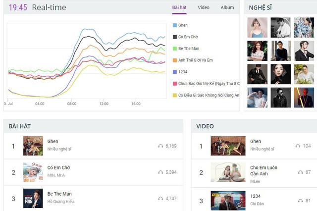This screenshot has width=317, height=211.
Task: Select the Bài hát tab
Action: coord(179,7)
